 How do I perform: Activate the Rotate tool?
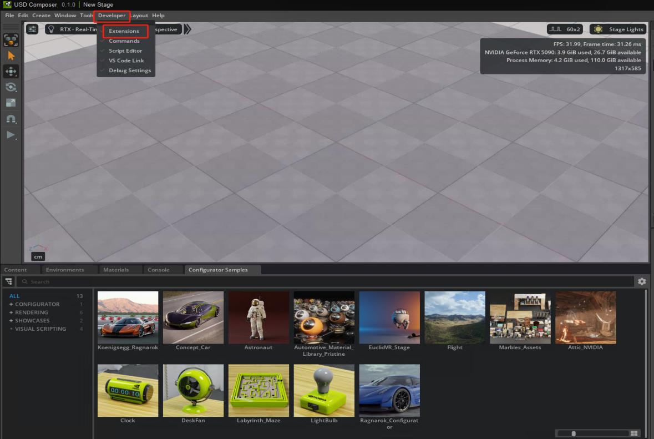coord(11,87)
